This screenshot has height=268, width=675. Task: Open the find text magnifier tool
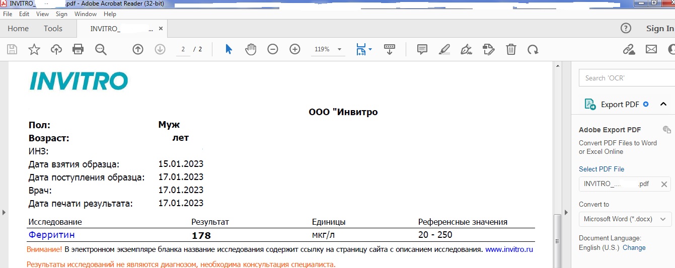101,49
